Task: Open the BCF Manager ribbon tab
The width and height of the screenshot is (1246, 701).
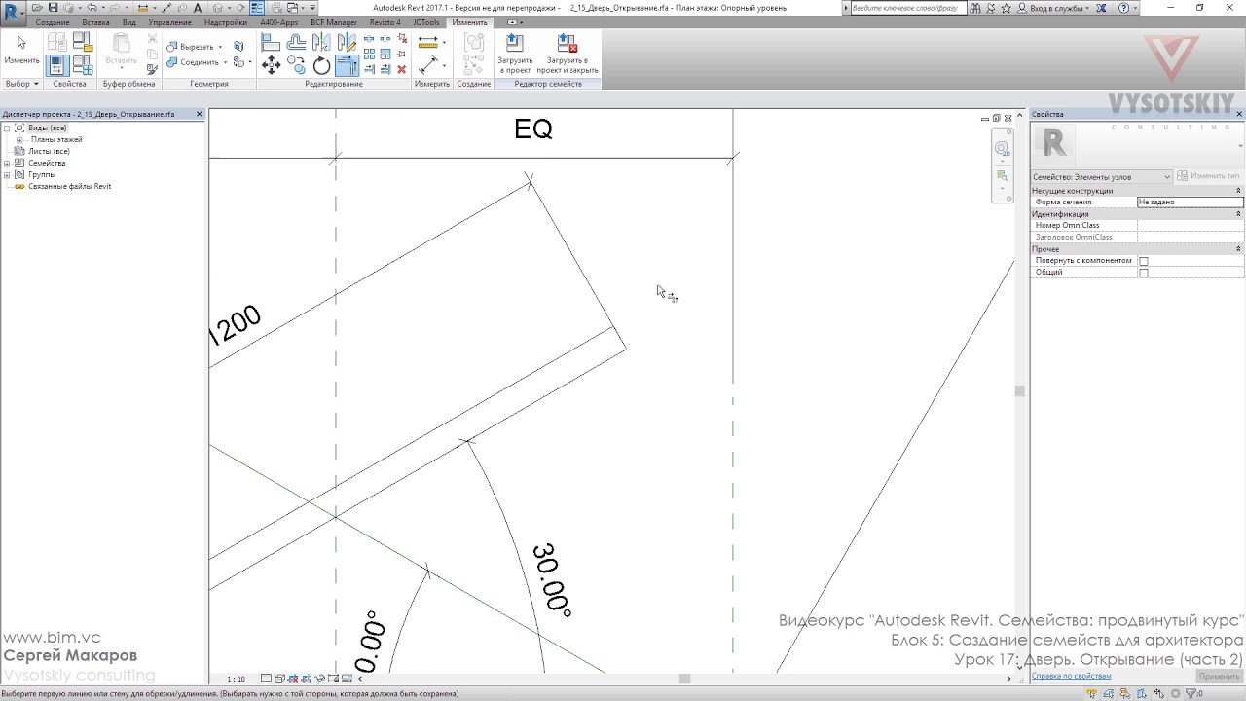Action: 334,22
